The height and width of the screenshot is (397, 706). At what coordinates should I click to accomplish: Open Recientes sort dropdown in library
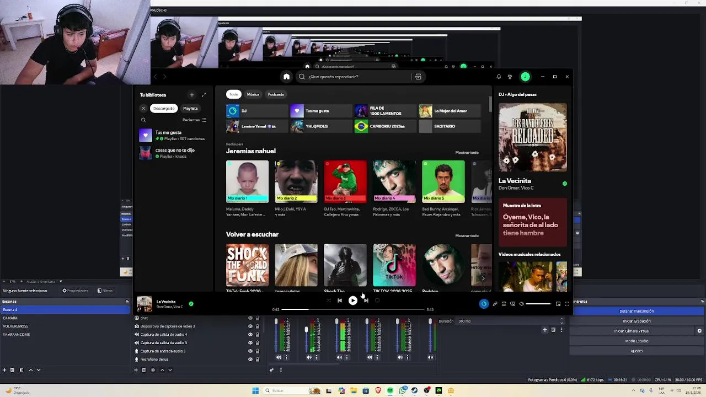point(194,120)
